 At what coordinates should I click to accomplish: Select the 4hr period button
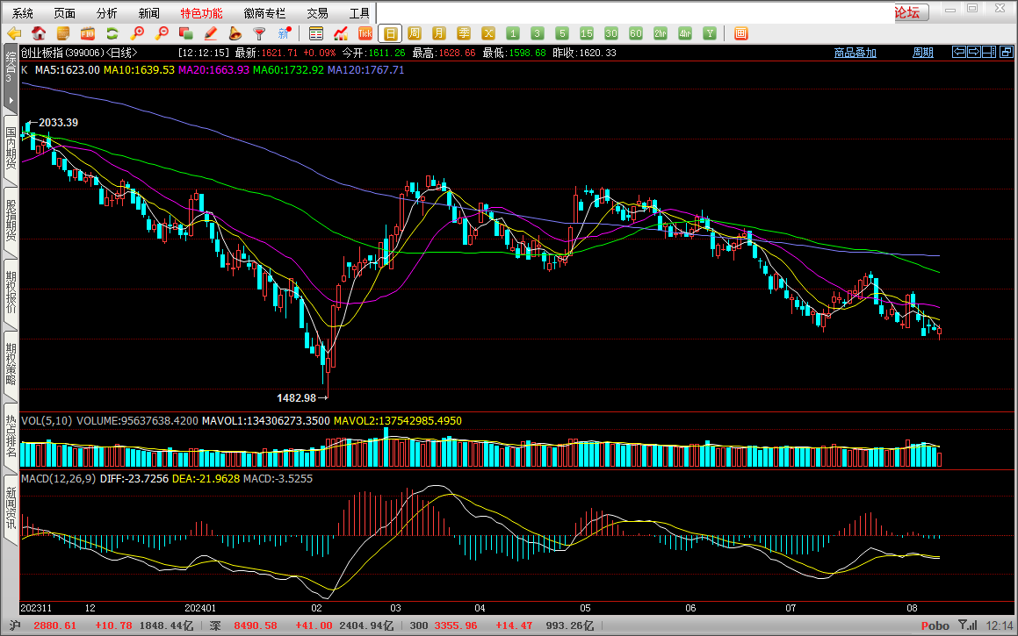(x=685, y=33)
